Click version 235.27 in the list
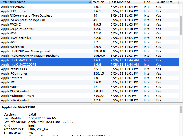The width and height of the screenshot is (183, 136). click(x=99, y=96)
